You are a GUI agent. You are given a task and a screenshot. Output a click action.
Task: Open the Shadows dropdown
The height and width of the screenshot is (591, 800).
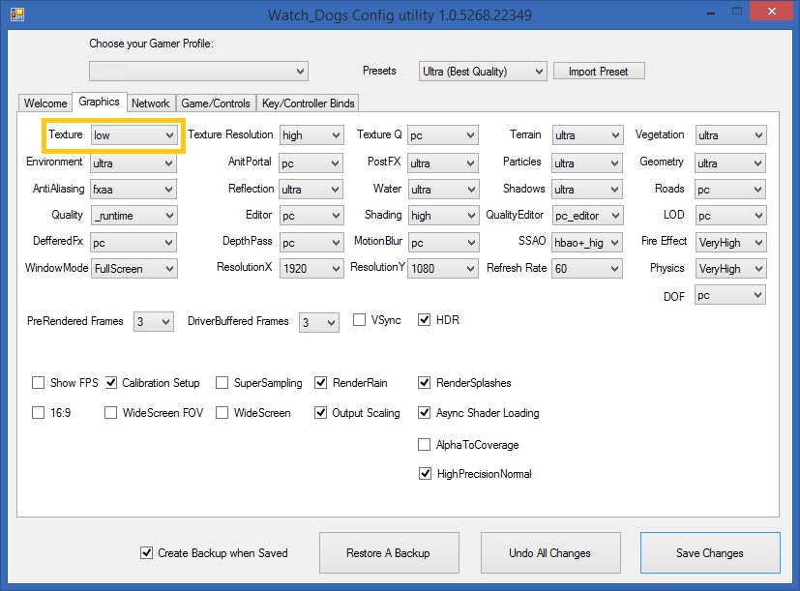pos(587,190)
